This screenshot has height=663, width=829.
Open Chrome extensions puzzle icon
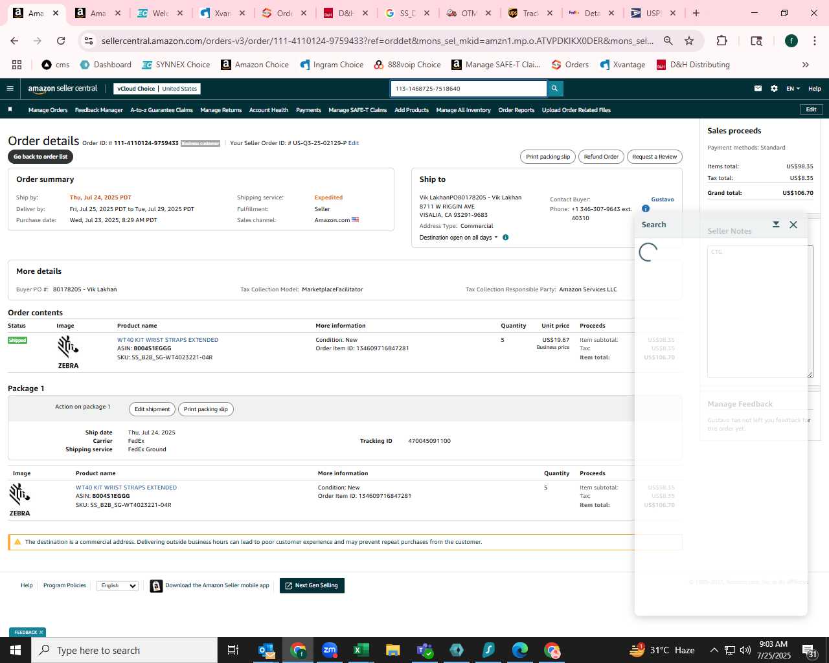click(x=721, y=41)
